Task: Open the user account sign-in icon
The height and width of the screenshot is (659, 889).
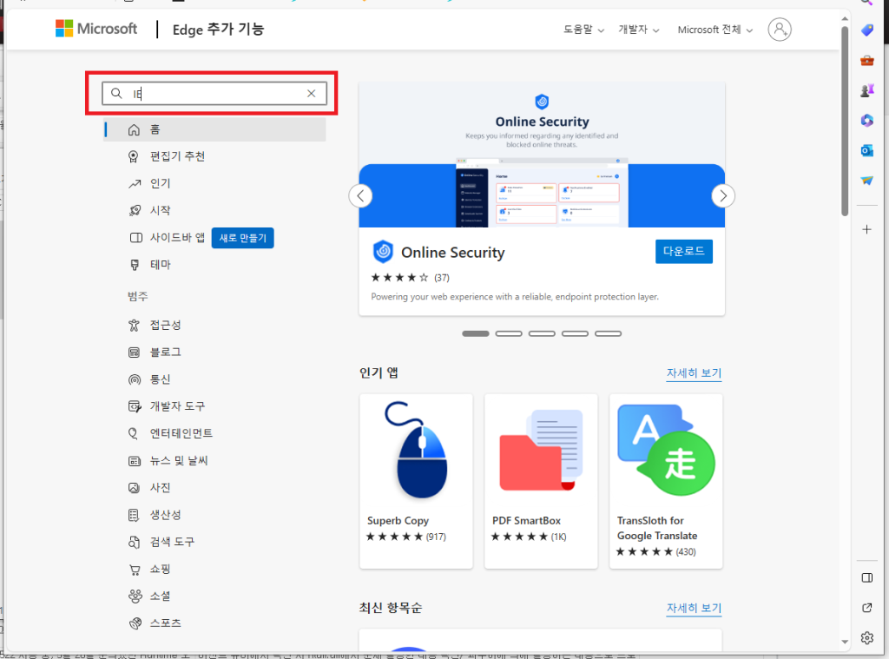Action: [x=779, y=29]
